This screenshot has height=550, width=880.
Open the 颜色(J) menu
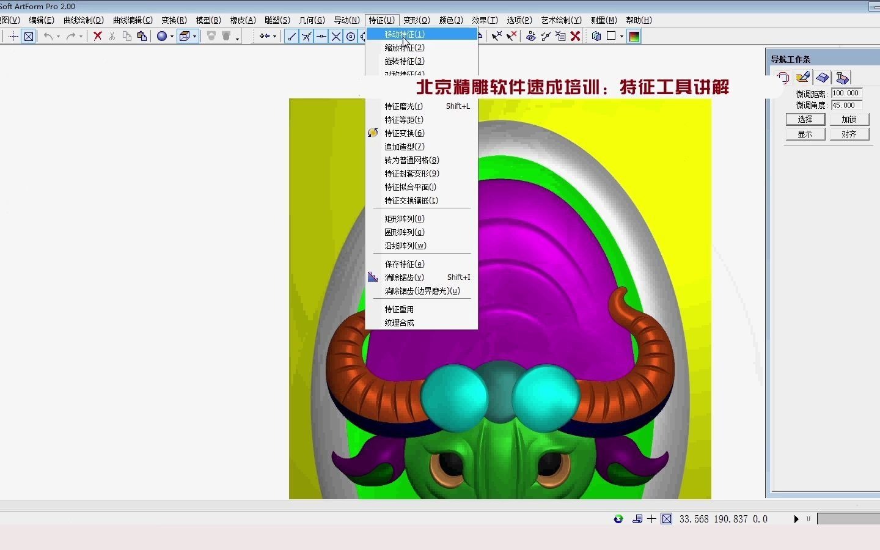(451, 20)
